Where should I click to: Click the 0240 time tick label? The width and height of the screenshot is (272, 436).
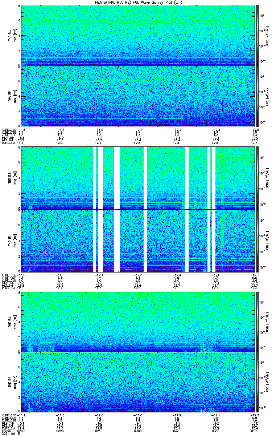pyautogui.click(x=99, y=431)
